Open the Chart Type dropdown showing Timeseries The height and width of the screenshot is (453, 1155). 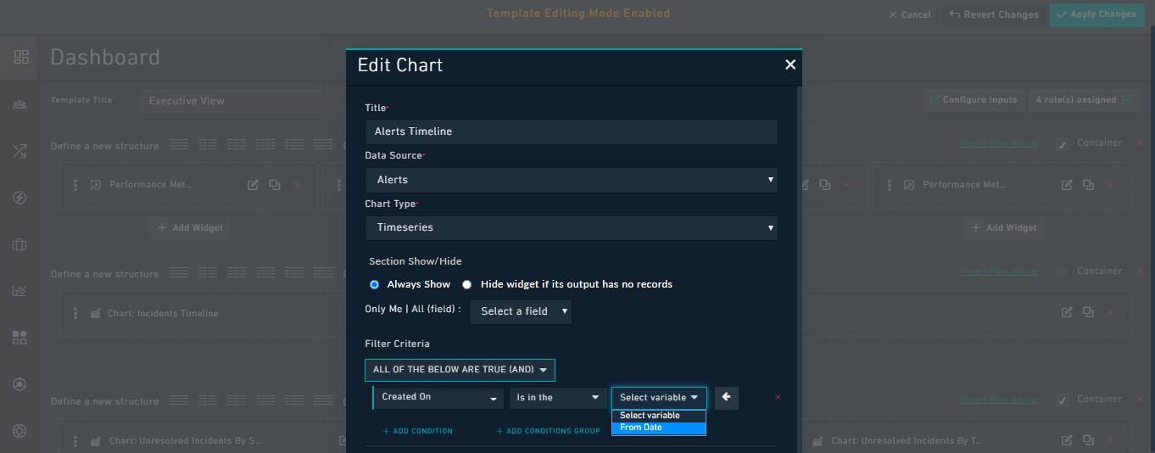point(572,227)
